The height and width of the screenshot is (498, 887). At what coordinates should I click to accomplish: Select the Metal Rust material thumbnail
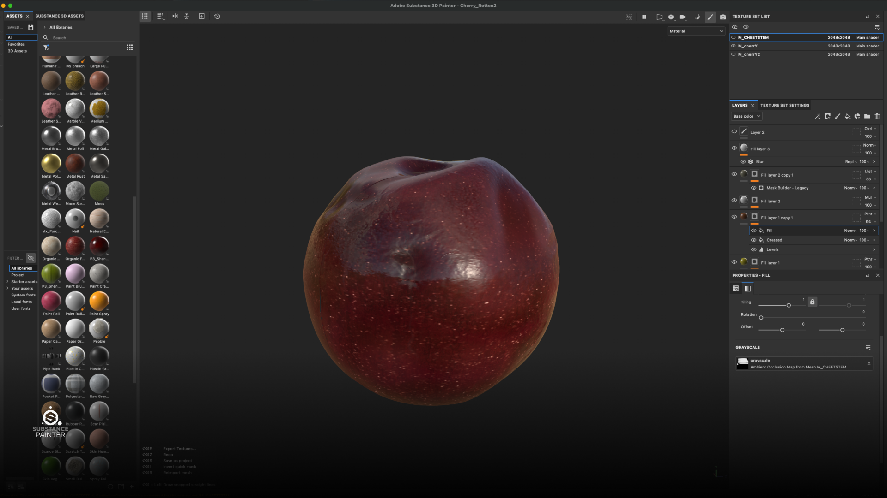click(75, 164)
